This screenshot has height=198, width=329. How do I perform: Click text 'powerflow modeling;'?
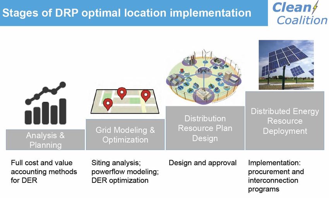(125, 172)
